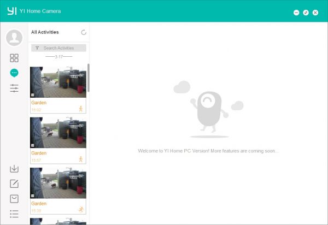Open the list menu icon at sidebar bottom

point(14,214)
